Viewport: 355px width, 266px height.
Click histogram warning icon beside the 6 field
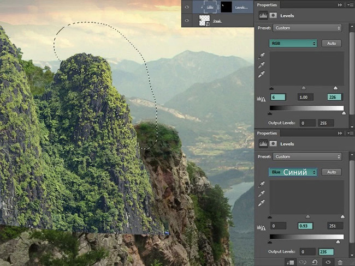point(261,99)
